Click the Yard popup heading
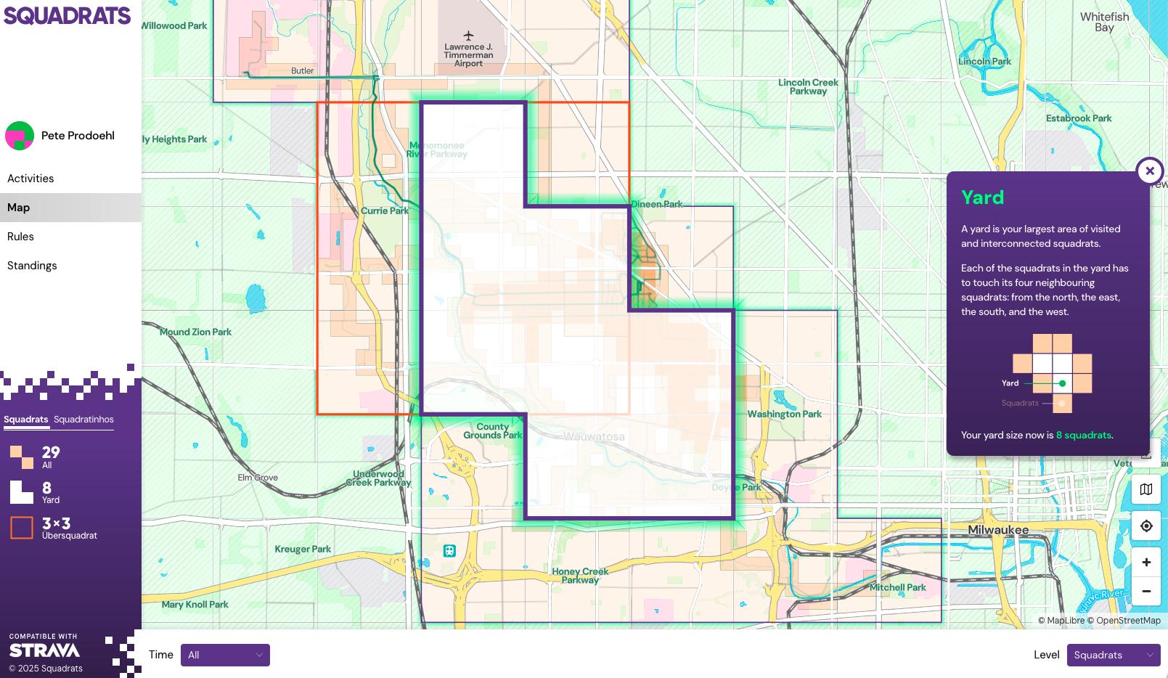1168x678 pixels. pyautogui.click(x=982, y=197)
